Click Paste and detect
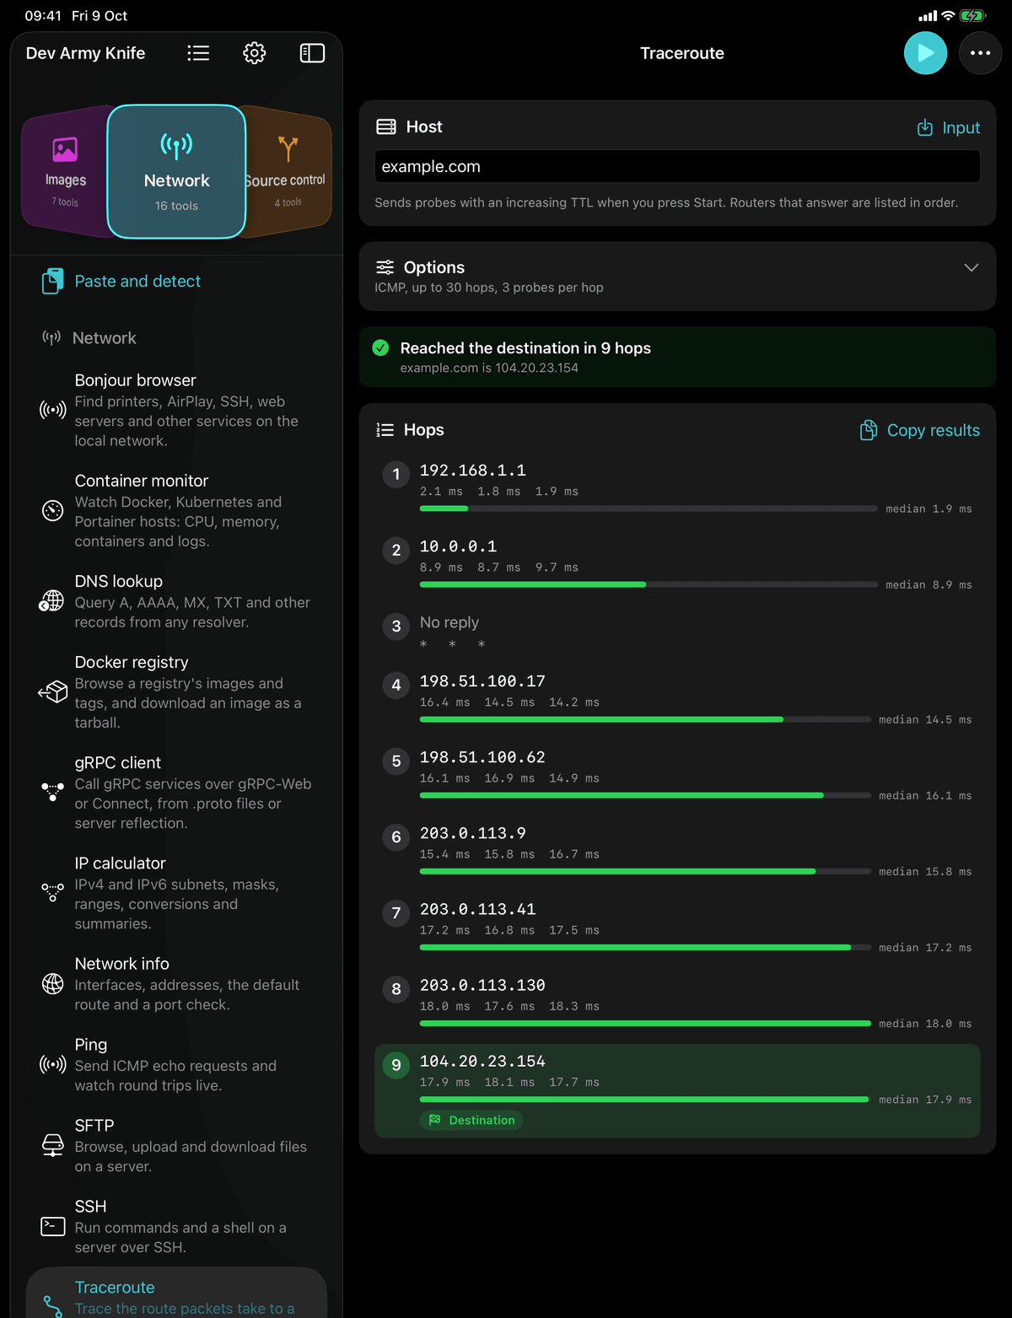 tap(137, 281)
